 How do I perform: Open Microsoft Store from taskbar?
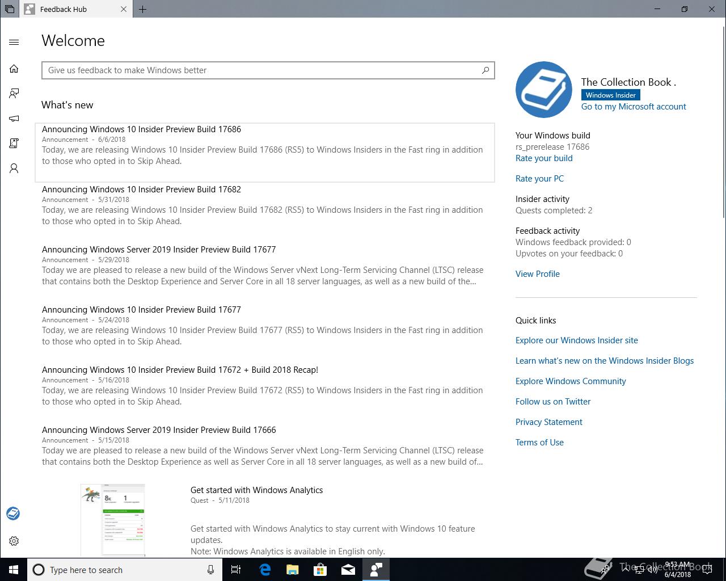320,570
